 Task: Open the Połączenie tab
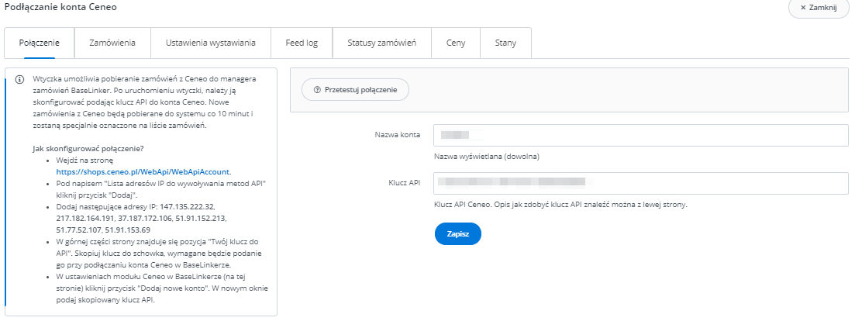40,43
